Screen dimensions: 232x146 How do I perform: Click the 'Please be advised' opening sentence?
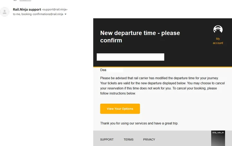[x=159, y=78]
